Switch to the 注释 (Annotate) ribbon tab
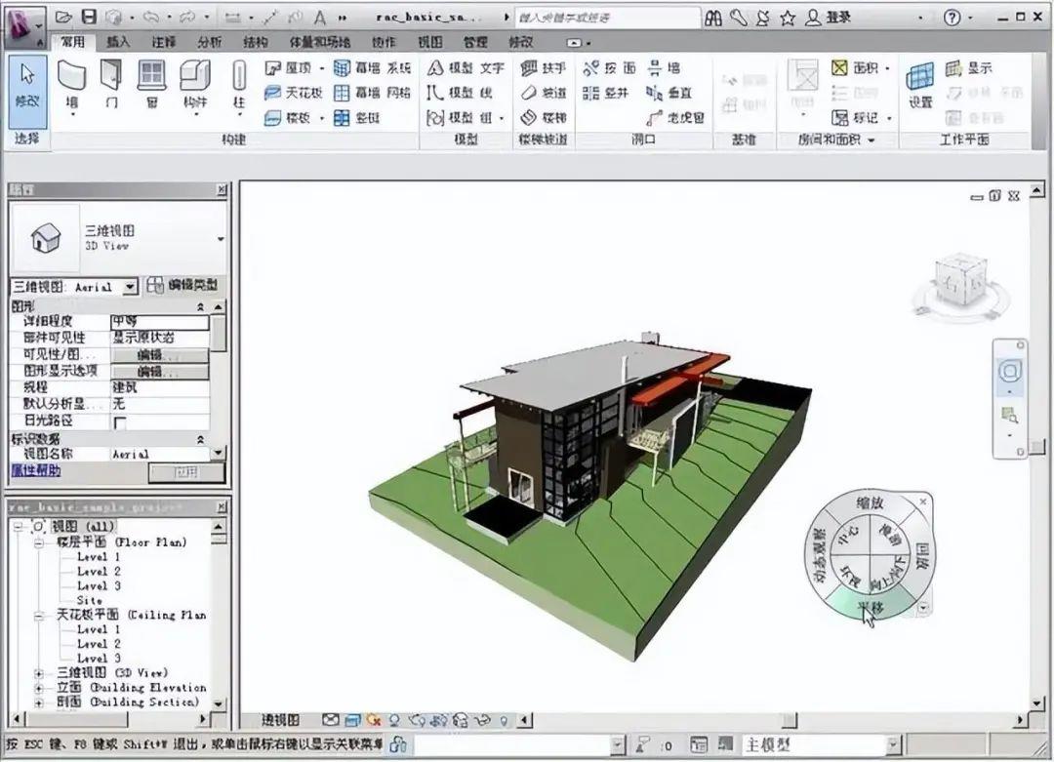 (x=163, y=42)
